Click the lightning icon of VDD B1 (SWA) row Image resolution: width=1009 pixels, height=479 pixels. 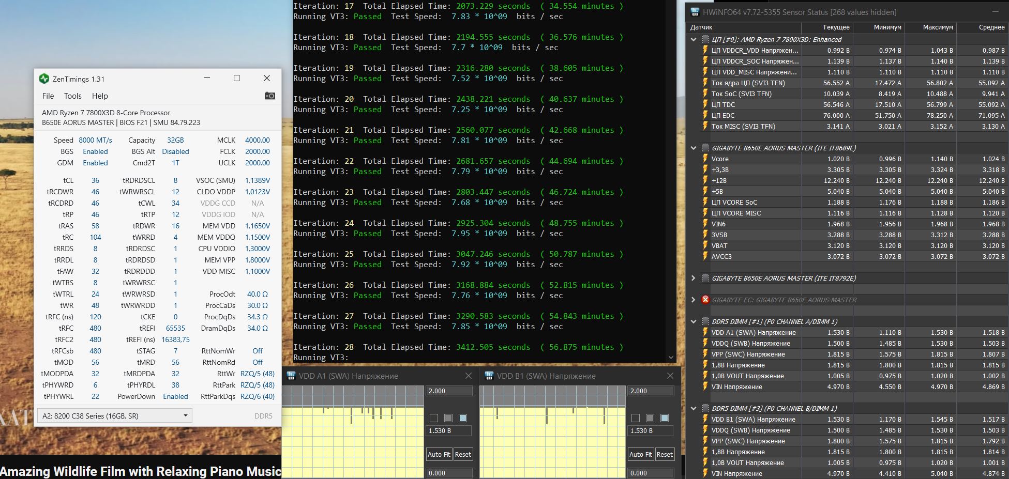point(705,419)
